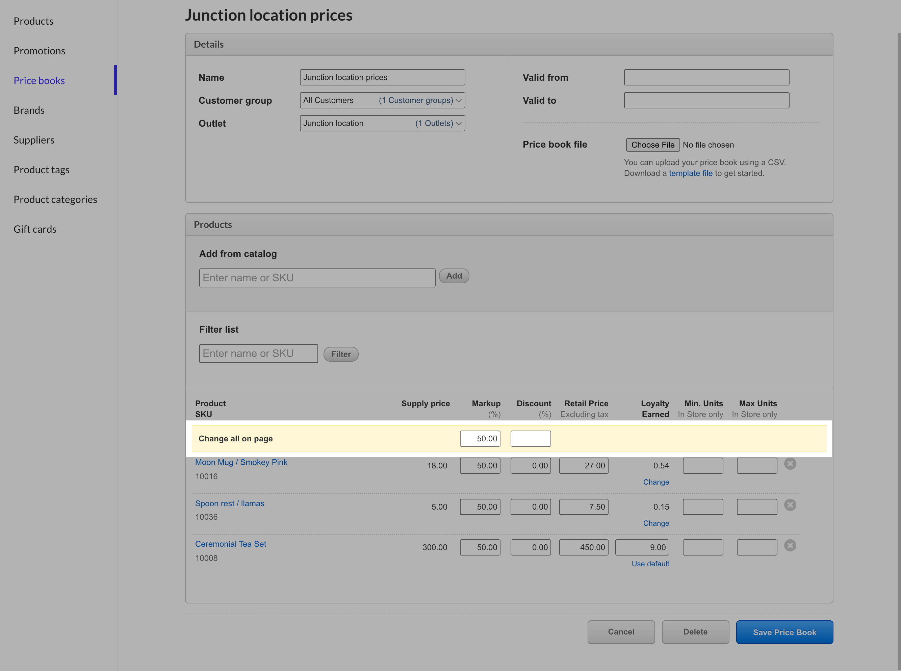Focus the Valid to date field

click(x=706, y=100)
